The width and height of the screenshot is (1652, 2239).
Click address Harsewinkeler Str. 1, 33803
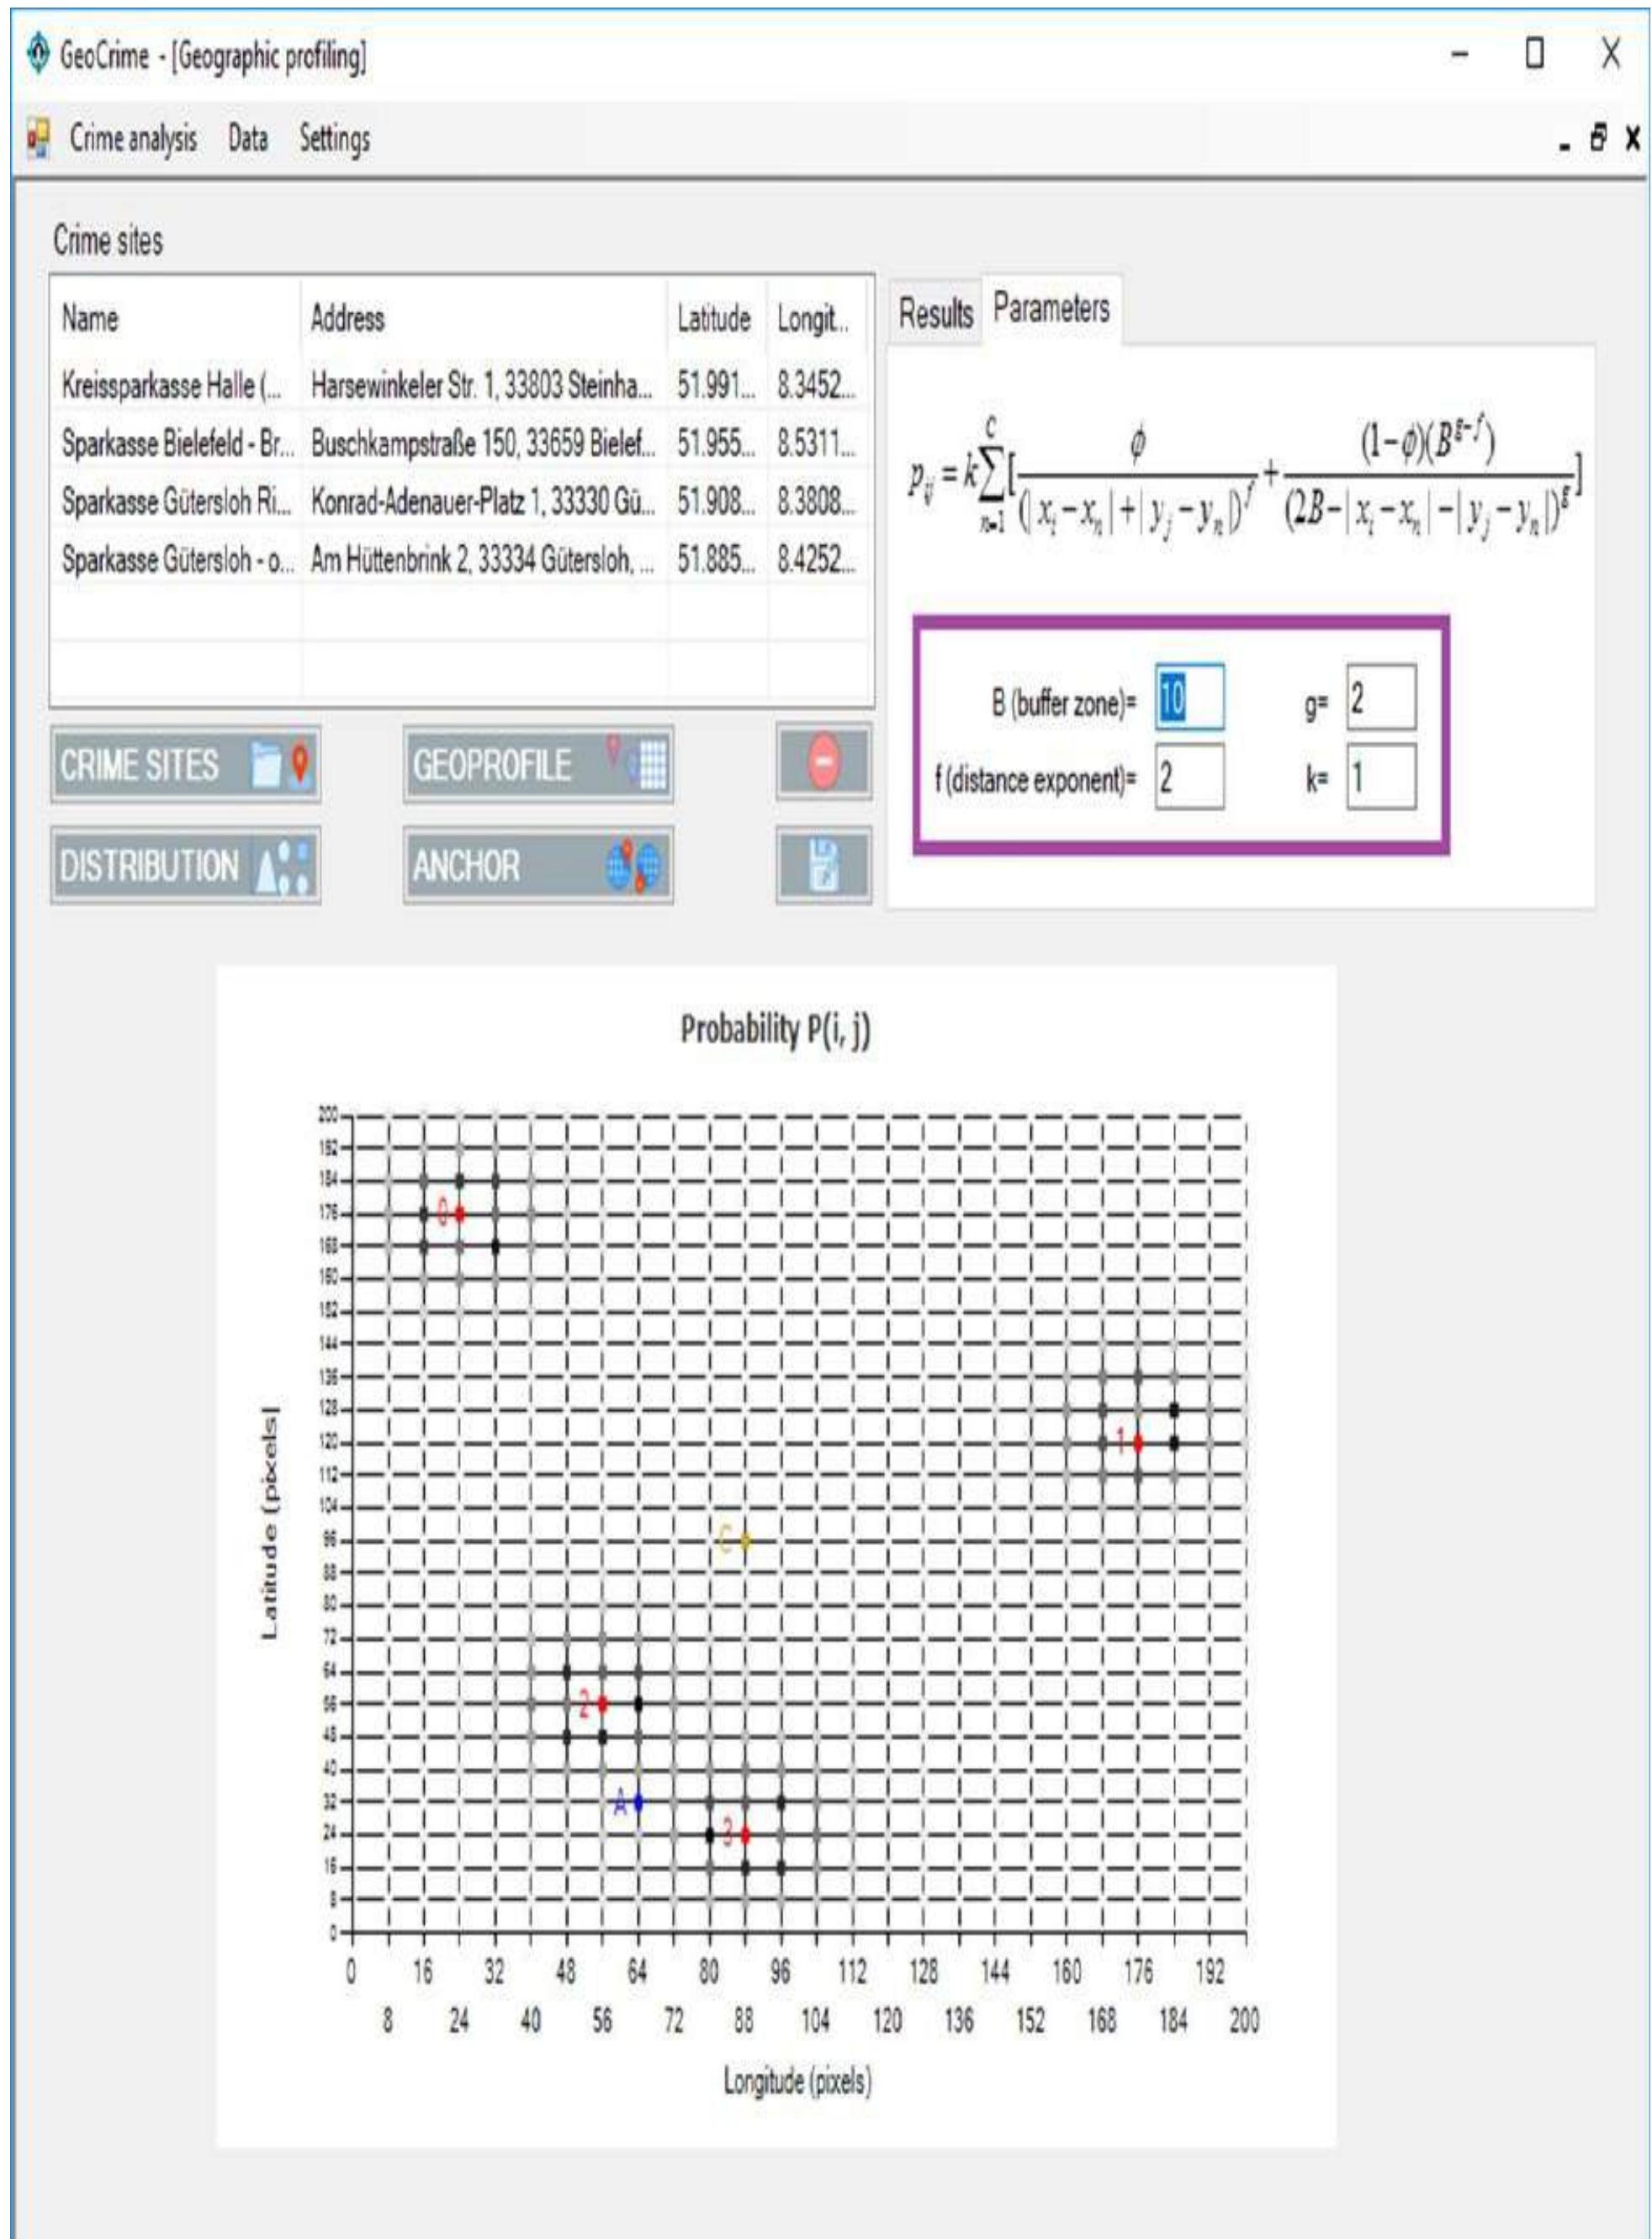coord(481,385)
